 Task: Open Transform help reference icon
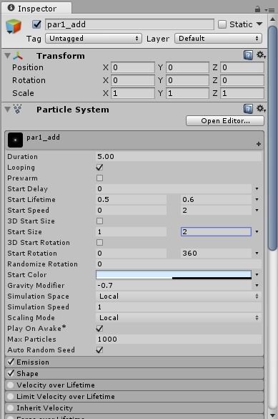(248, 55)
